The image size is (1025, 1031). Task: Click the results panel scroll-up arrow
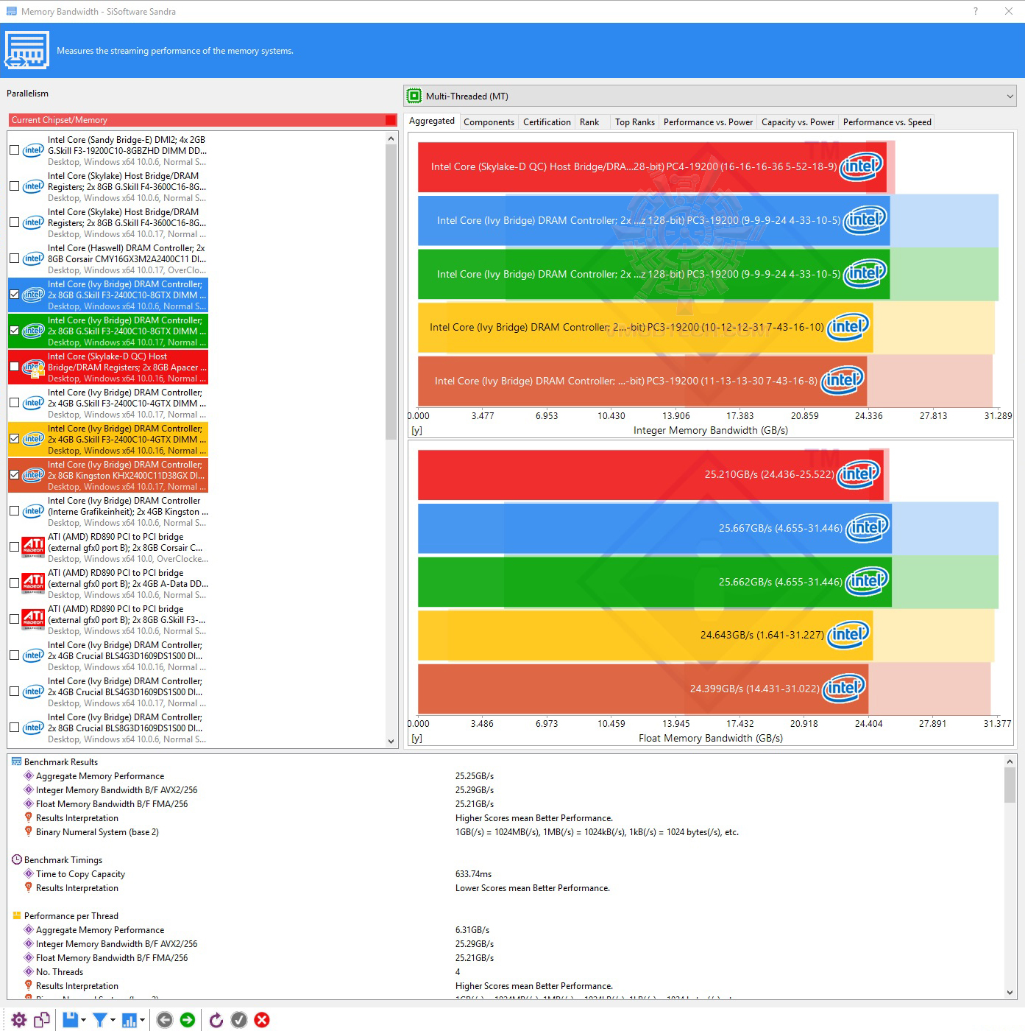[1010, 761]
